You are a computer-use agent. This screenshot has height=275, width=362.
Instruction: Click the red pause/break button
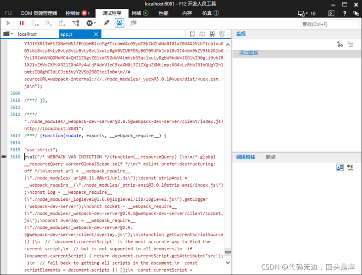click(x=22, y=23)
